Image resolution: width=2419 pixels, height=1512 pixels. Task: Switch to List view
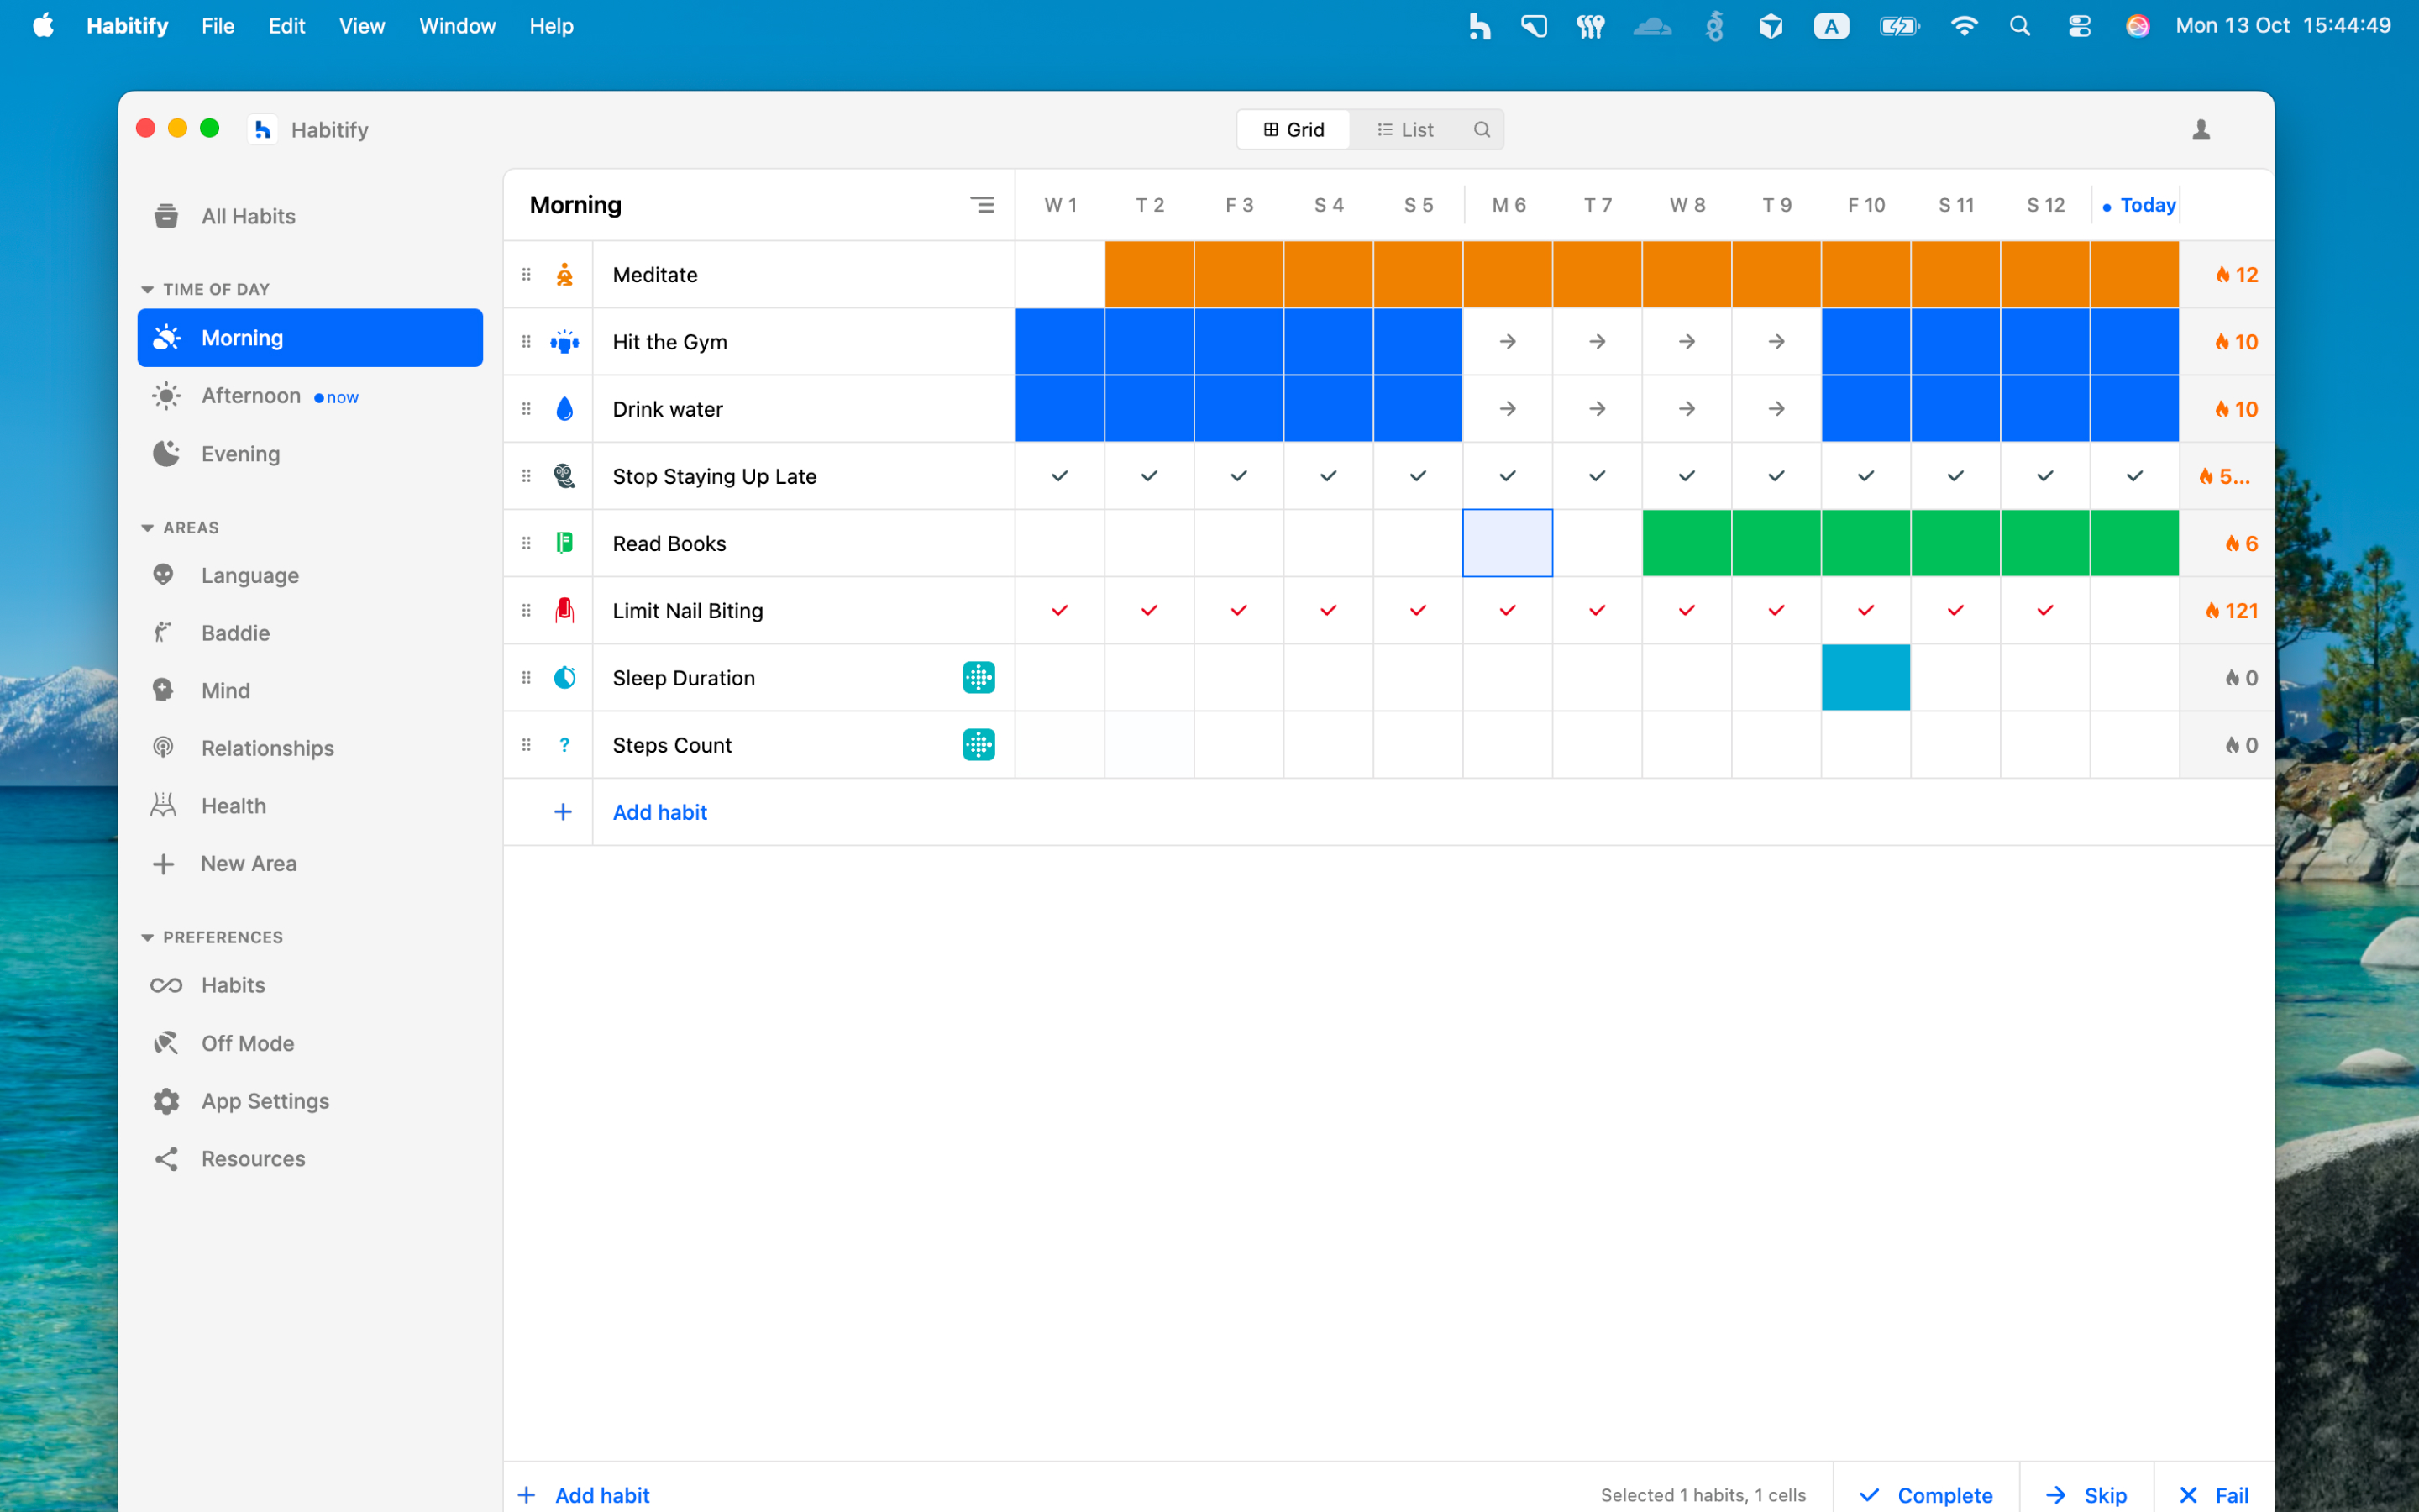coord(1404,130)
